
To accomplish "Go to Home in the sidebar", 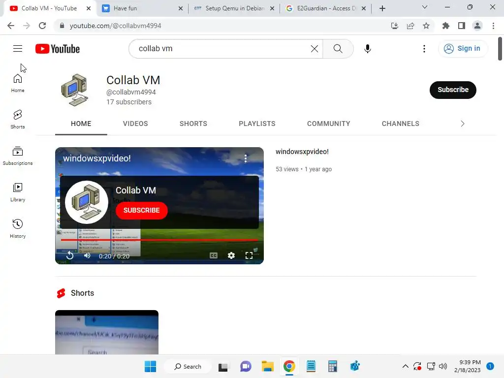I will pos(18,83).
